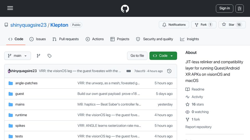The width and height of the screenshot is (250, 140).
Task: Open the runtime folder name
Action: 21,115
